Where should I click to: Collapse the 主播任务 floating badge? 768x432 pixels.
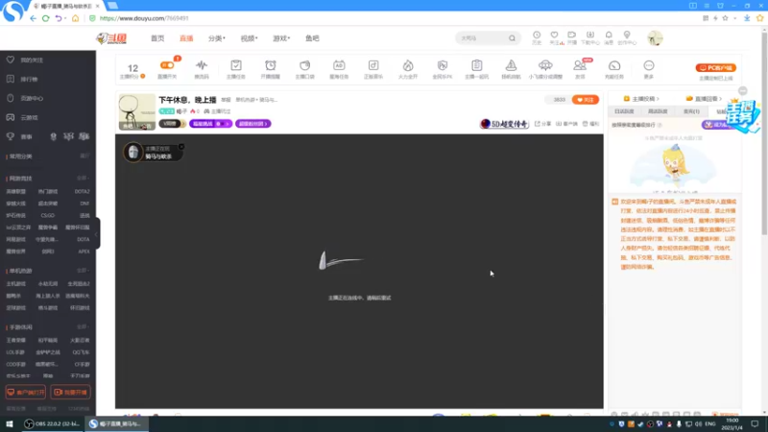click(x=742, y=91)
